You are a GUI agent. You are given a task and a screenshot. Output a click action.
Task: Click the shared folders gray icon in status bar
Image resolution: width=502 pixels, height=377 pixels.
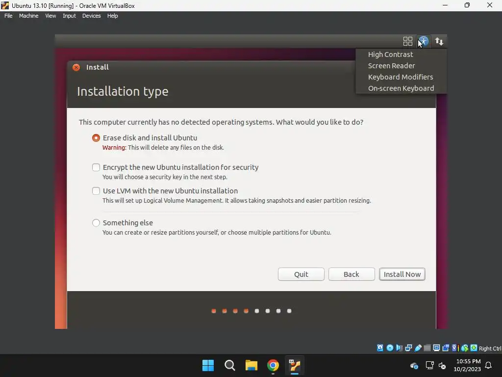(x=427, y=348)
